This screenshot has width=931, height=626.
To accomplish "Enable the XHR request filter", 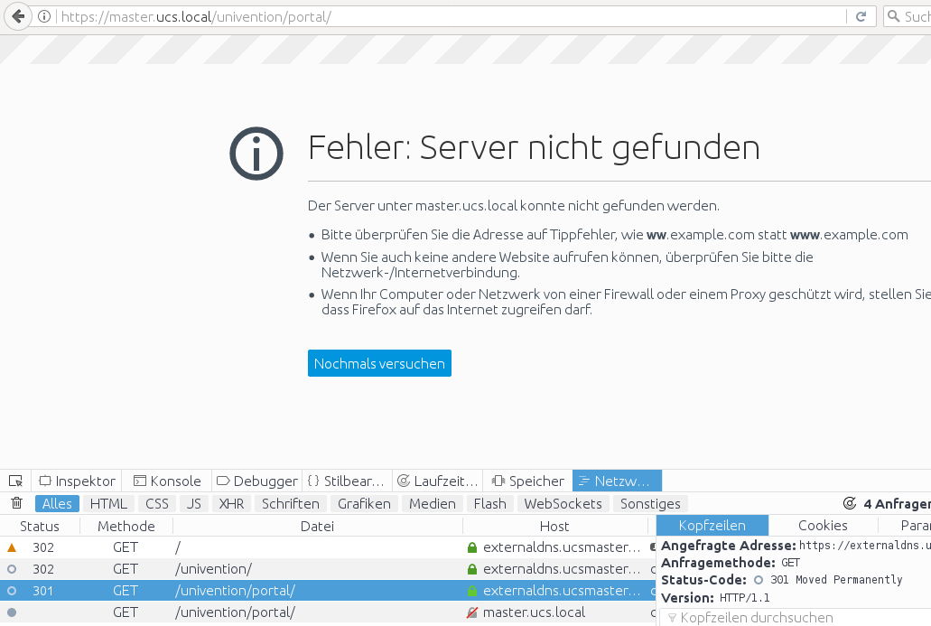I will [x=231, y=503].
